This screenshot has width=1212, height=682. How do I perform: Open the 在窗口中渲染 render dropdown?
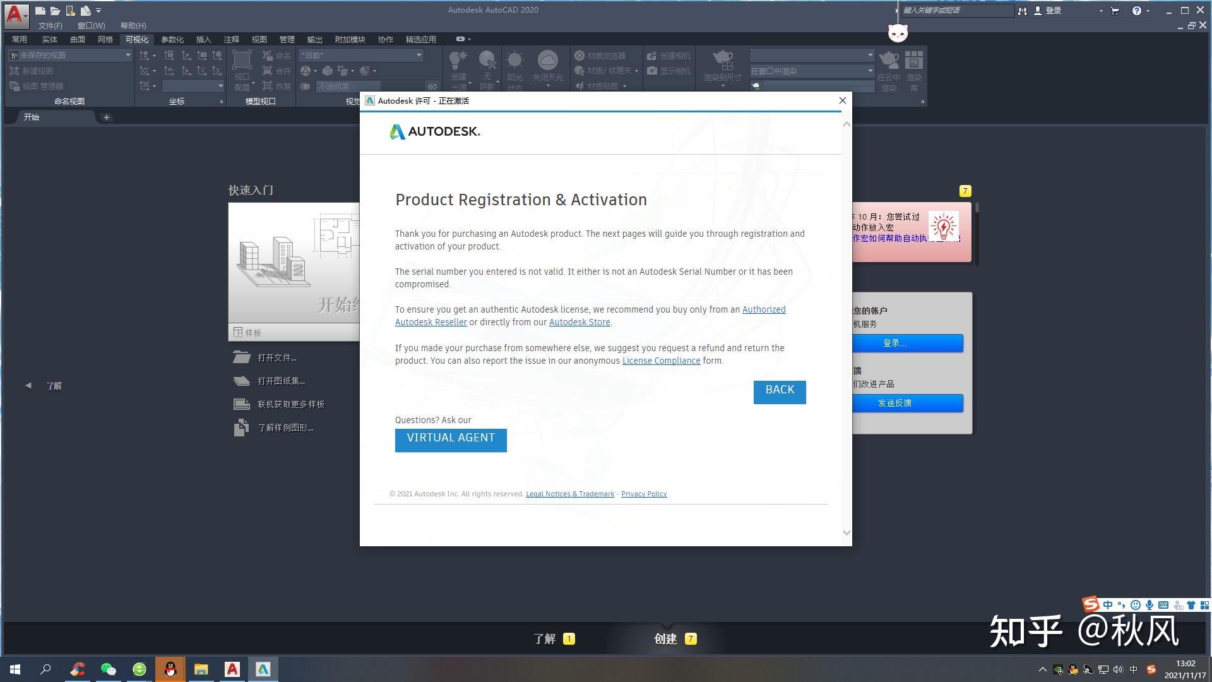tap(870, 71)
